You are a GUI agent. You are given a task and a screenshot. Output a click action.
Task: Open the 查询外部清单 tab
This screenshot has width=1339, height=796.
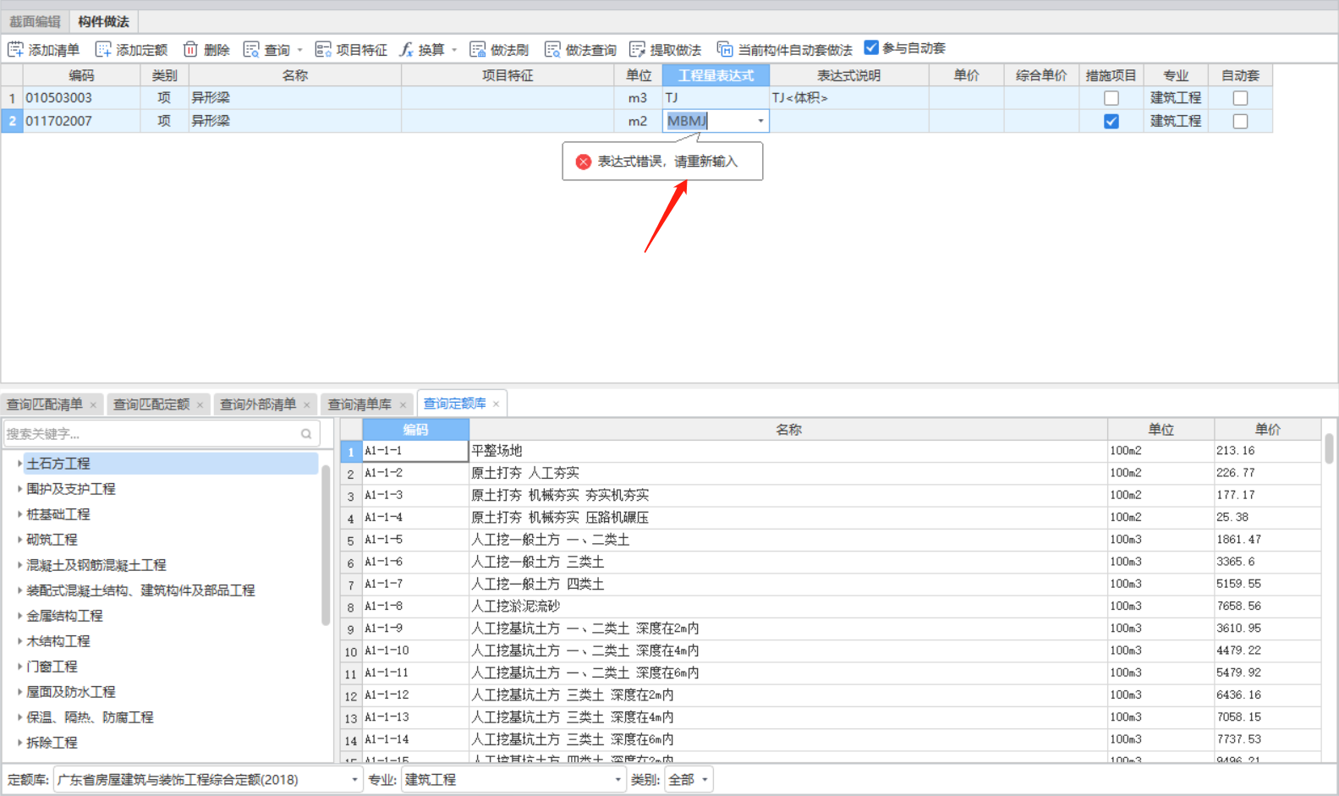coord(258,405)
